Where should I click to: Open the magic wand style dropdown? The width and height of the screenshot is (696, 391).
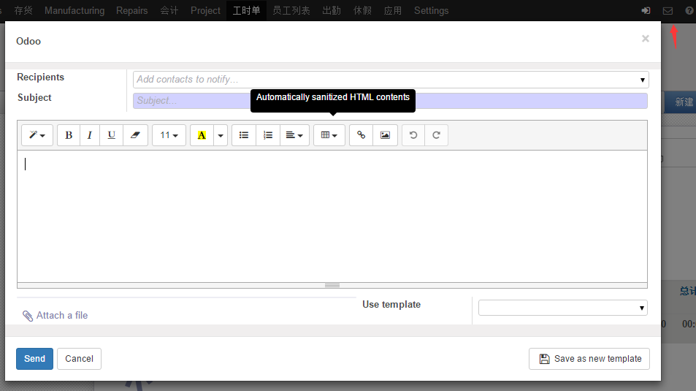click(x=37, y=135)
